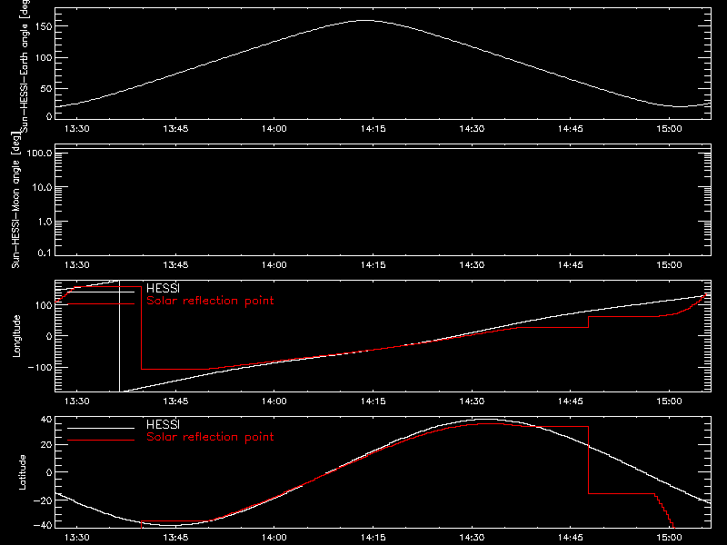Click the "100.0" tick on the Moon angle axis
727x545 pixels.
[x=39, y=153]
